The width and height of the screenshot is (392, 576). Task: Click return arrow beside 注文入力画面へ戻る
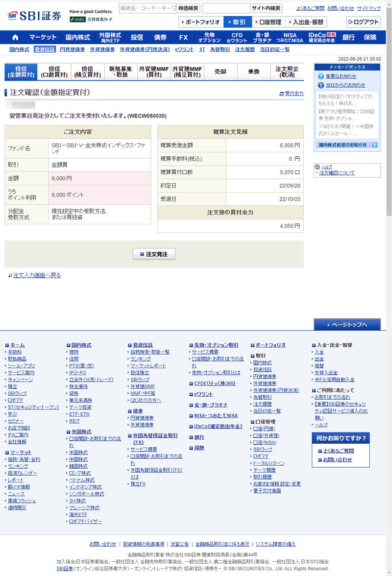pyautogui.click(x=10, y=276)
